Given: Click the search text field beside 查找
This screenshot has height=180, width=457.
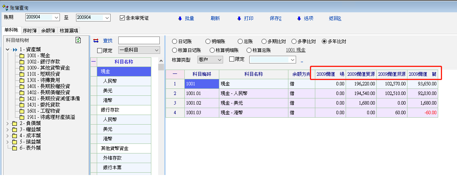Looking at the screenshot, I should click(139, 40).
